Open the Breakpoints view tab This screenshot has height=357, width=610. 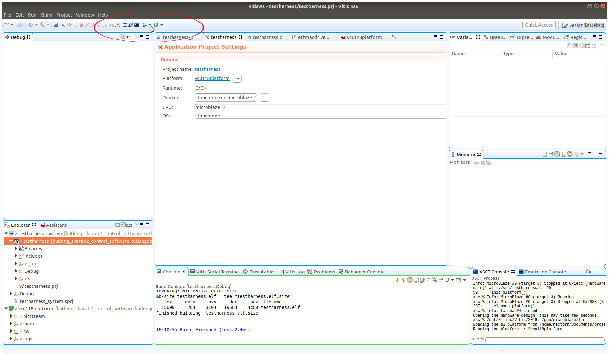click(x=495, y=37)
